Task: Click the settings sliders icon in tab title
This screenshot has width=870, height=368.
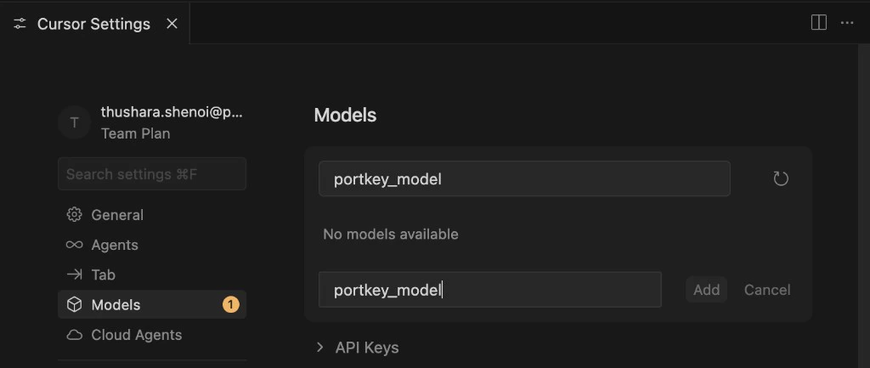Action: 20,24
